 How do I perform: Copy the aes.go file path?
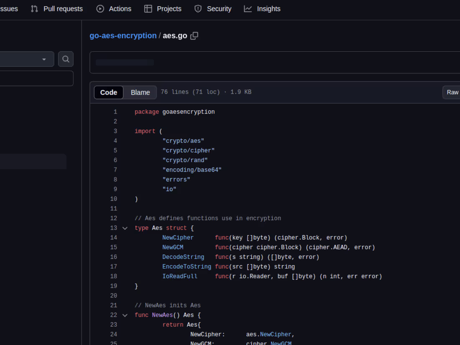tap(194, 36)
